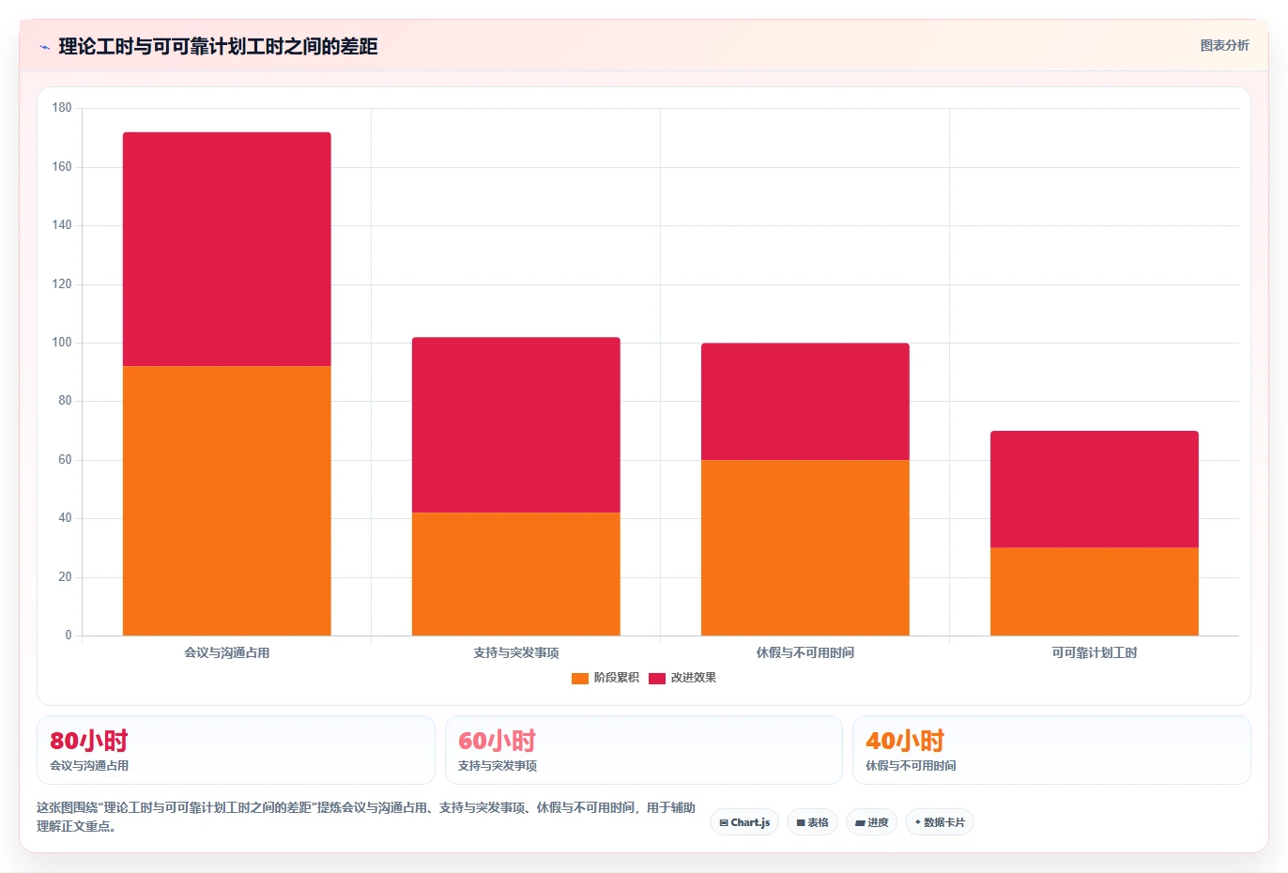Toggle the 改进效果 legend red swatch
This screenshot has height=873, width=1288.
pyautogui.click(x=657, y=678)
